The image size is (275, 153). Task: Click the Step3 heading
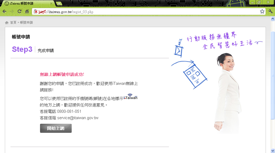[22, 49]
